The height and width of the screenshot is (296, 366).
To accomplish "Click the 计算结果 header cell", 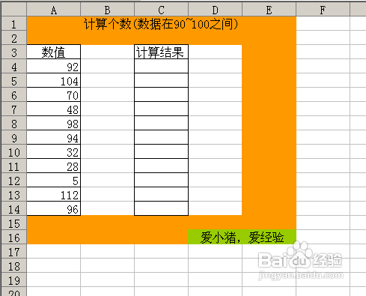I will click(x=162, y=52).
